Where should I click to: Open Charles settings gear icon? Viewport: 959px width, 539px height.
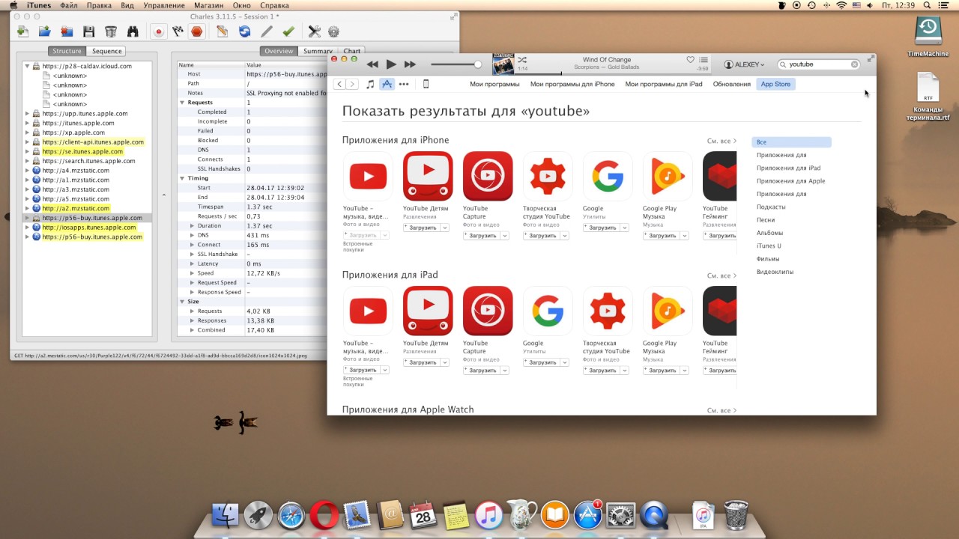click(x=334, y=31)
